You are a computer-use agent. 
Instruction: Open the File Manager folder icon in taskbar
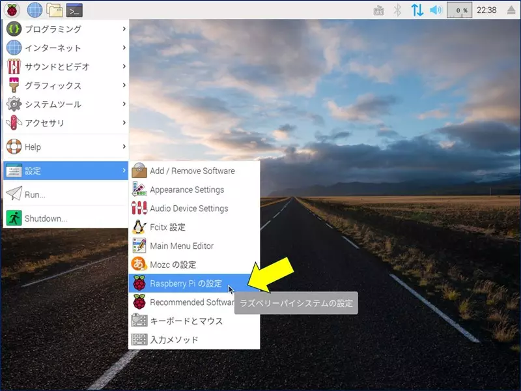(55, 10)
